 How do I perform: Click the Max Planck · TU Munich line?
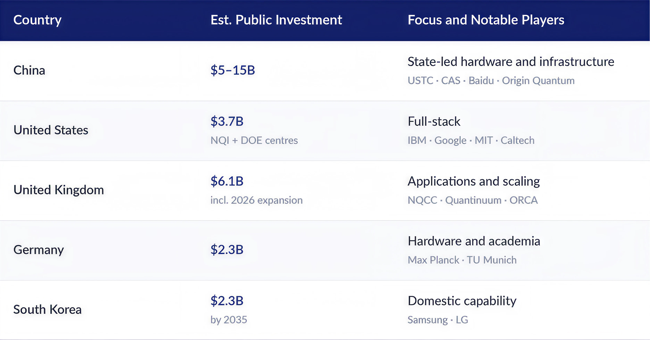(x=462, y=260)
